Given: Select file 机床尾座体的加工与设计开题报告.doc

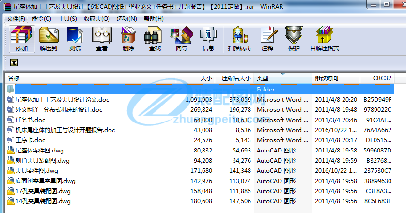Looking at the screenshot, I should pyautogui.click(x=65, y=130).
